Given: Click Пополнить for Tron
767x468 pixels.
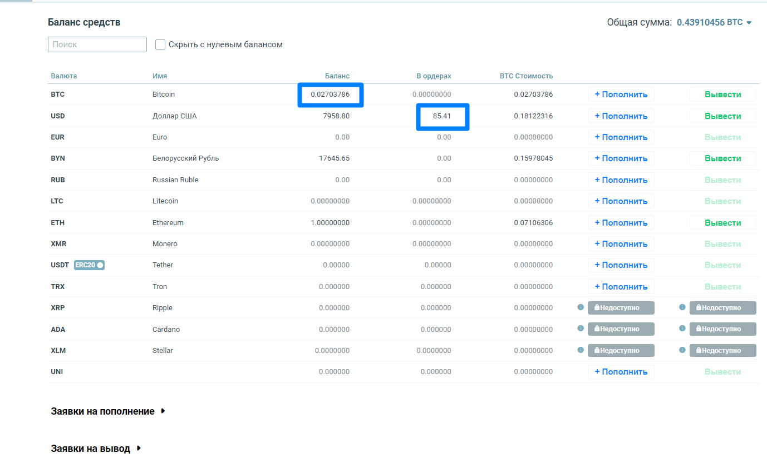Looking at the screenshot, I should click(x=621, y=287).
